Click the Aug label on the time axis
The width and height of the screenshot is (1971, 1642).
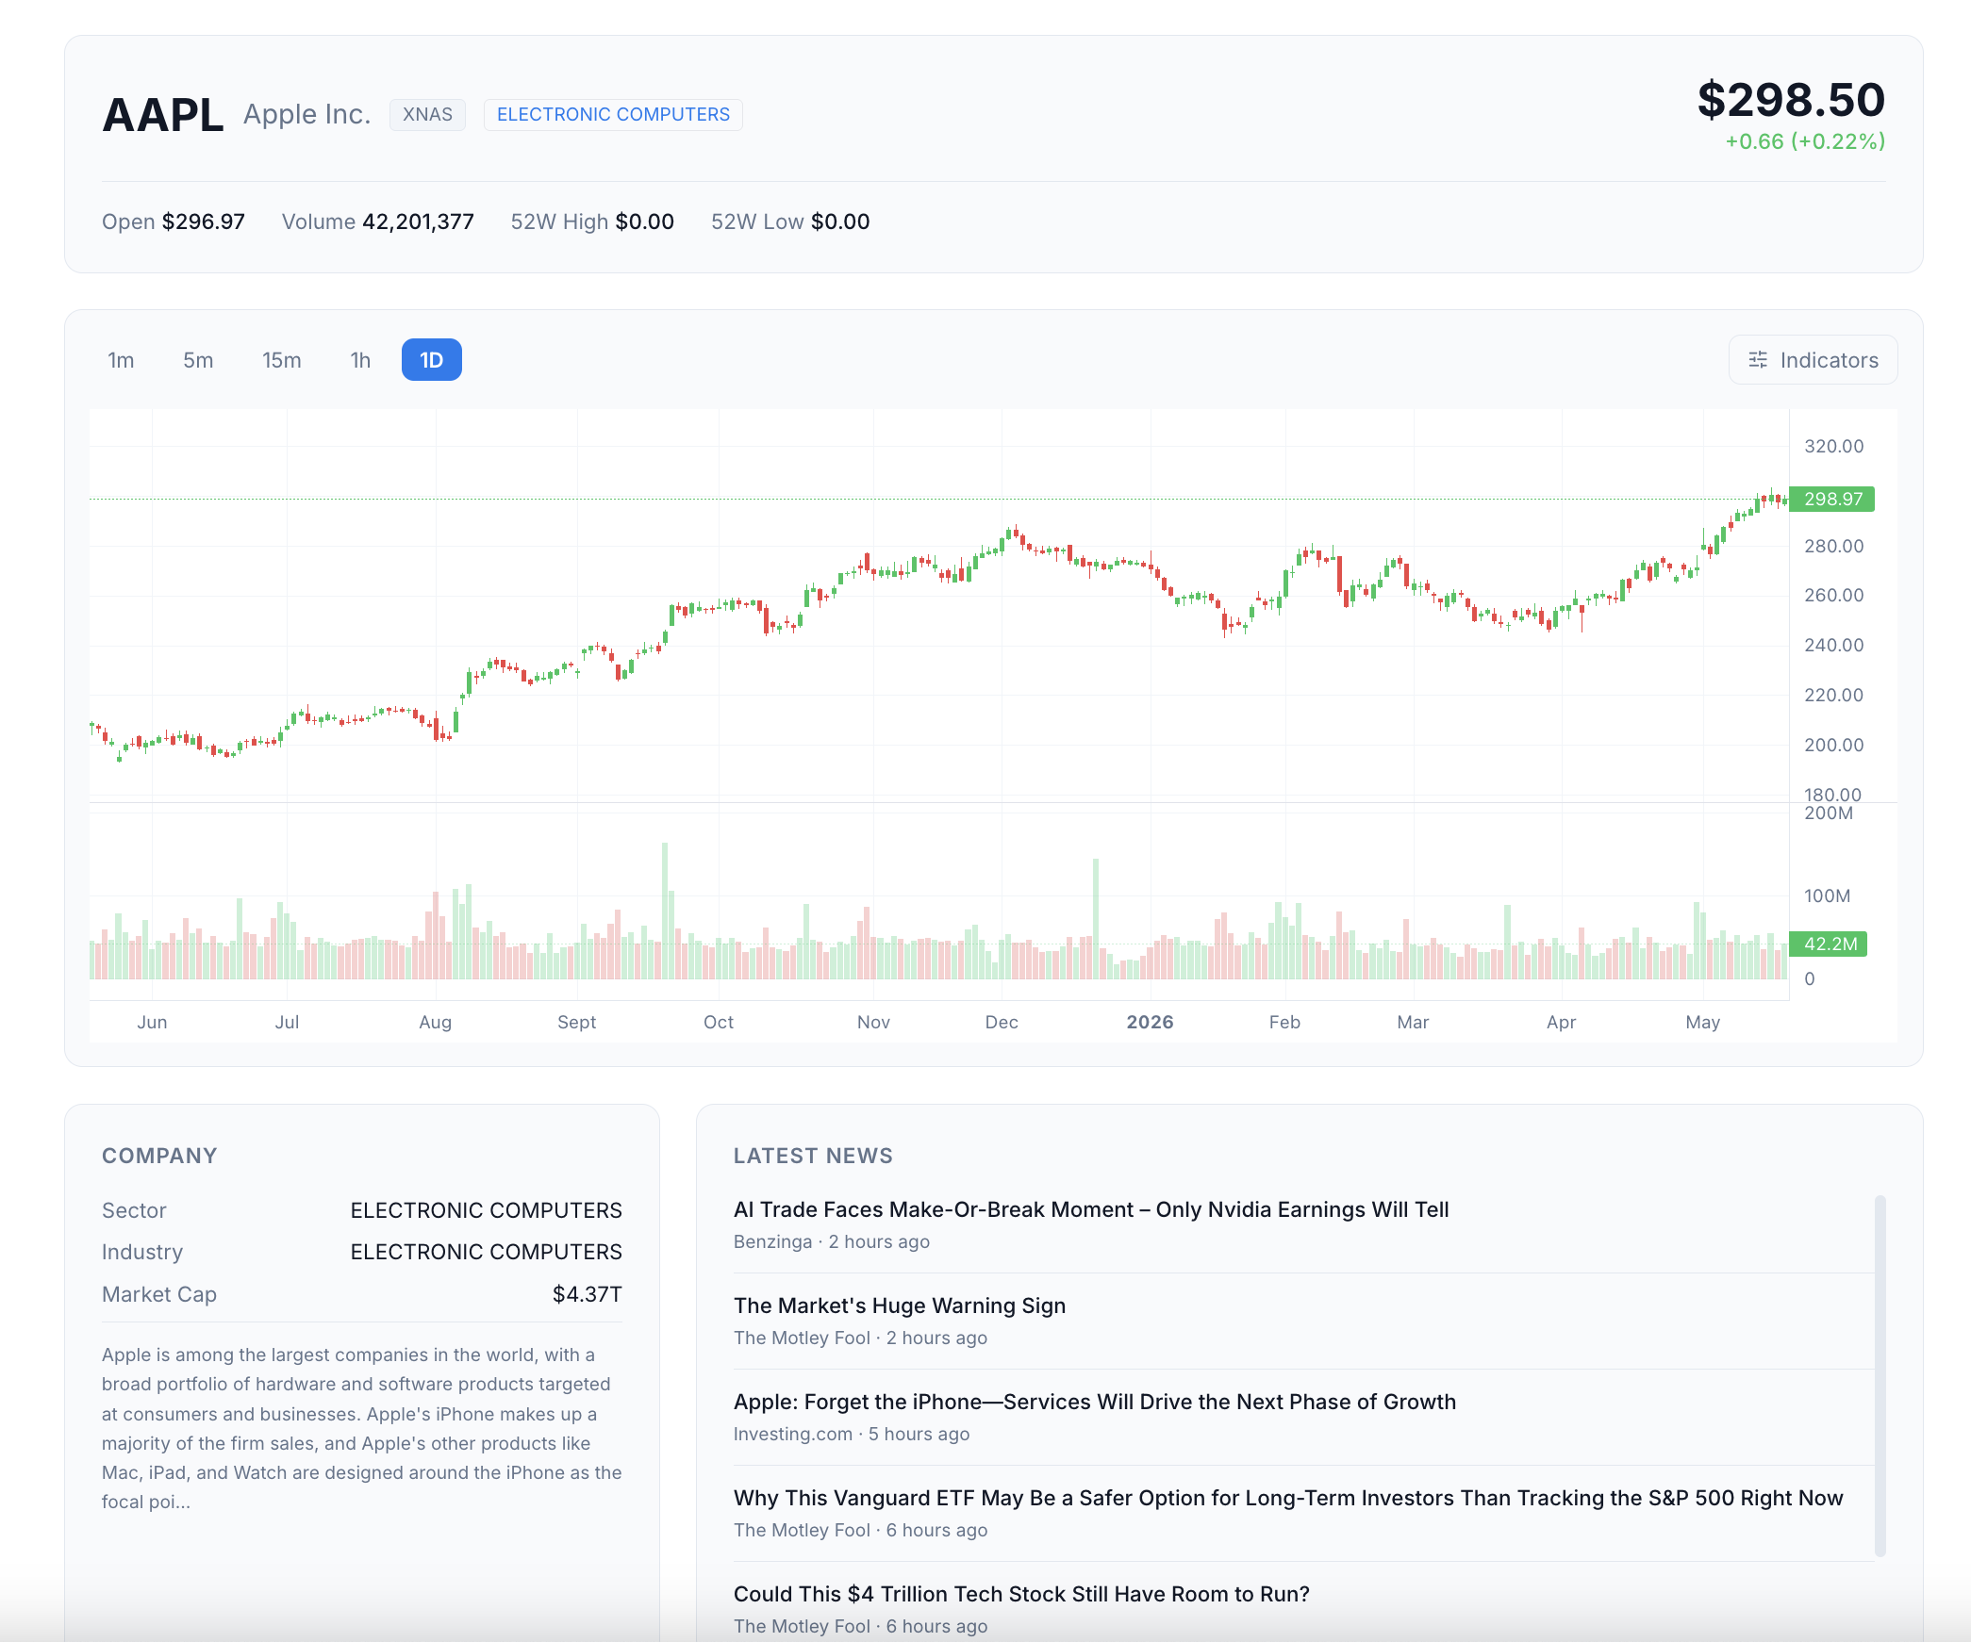pos(436,1022)
